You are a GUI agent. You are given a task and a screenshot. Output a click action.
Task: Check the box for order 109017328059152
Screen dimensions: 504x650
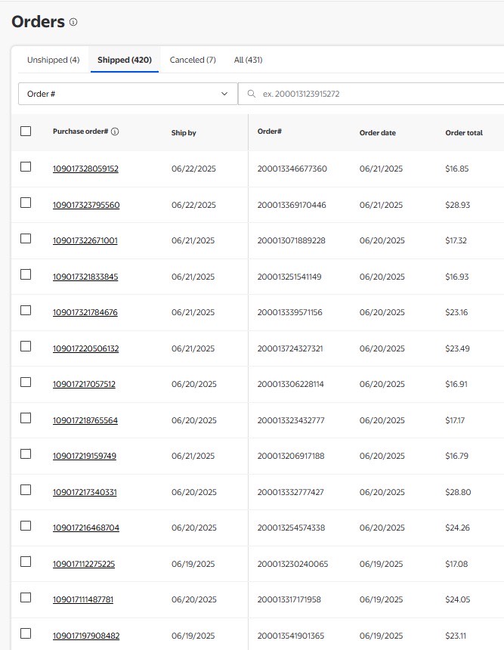coord(26,166)
